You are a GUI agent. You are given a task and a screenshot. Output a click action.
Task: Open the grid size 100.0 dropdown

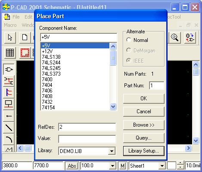coord(112,166)
